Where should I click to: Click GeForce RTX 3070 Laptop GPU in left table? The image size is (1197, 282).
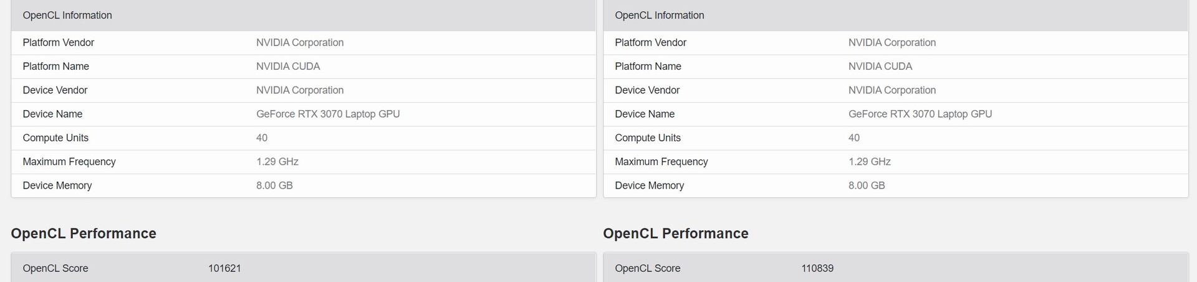(328, 114)
